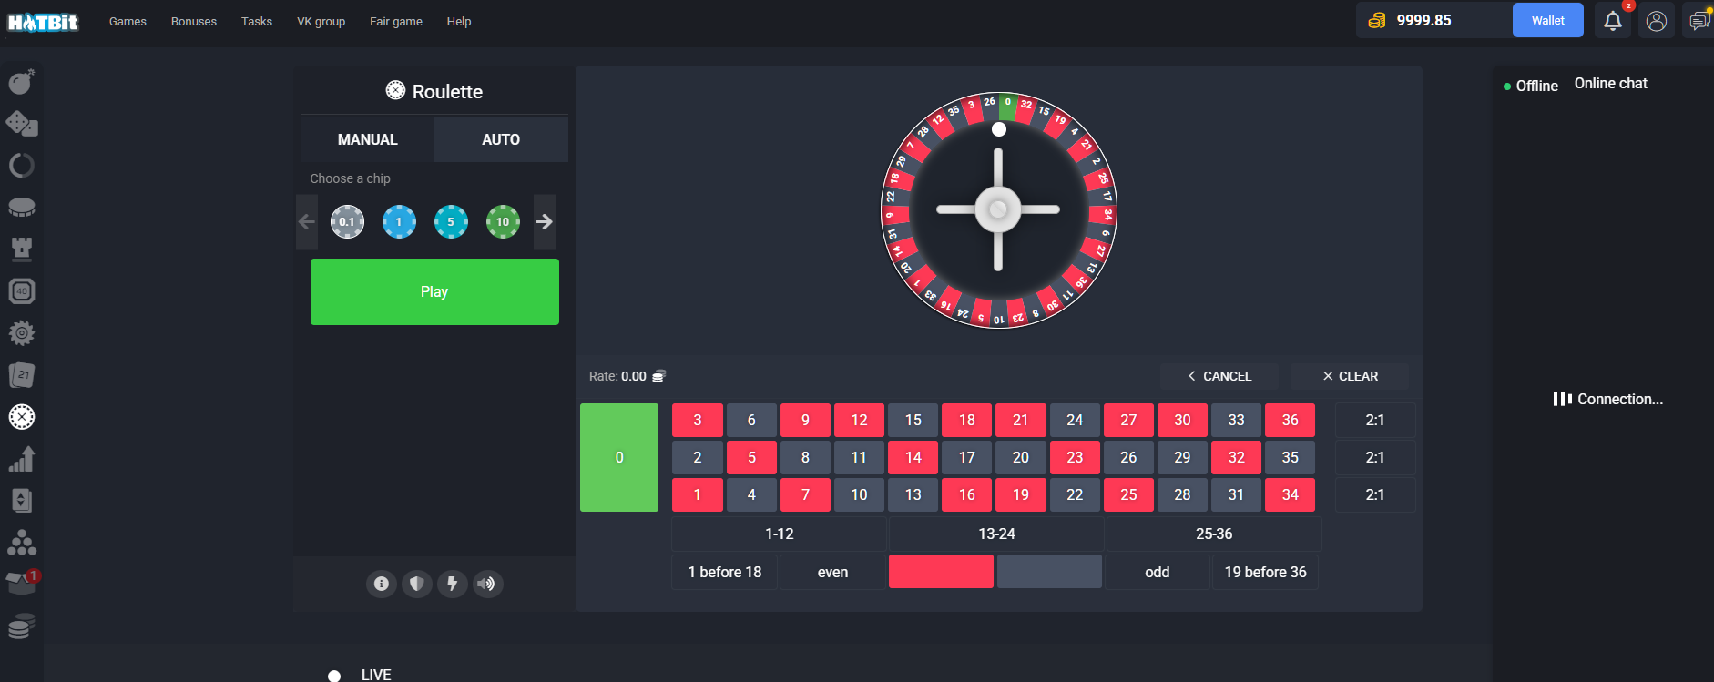Click the notification bell icon
The width and height of the screenshot is (1714, 682).
[x=1612, y=21]
